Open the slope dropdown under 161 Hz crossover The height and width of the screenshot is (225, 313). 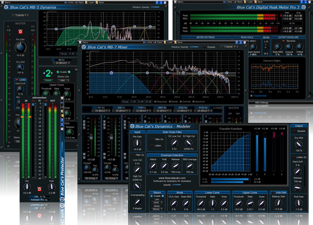101,111
